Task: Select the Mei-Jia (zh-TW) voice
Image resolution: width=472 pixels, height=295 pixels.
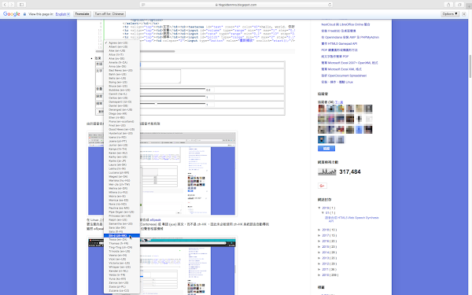Action: (x=122, y=184)
